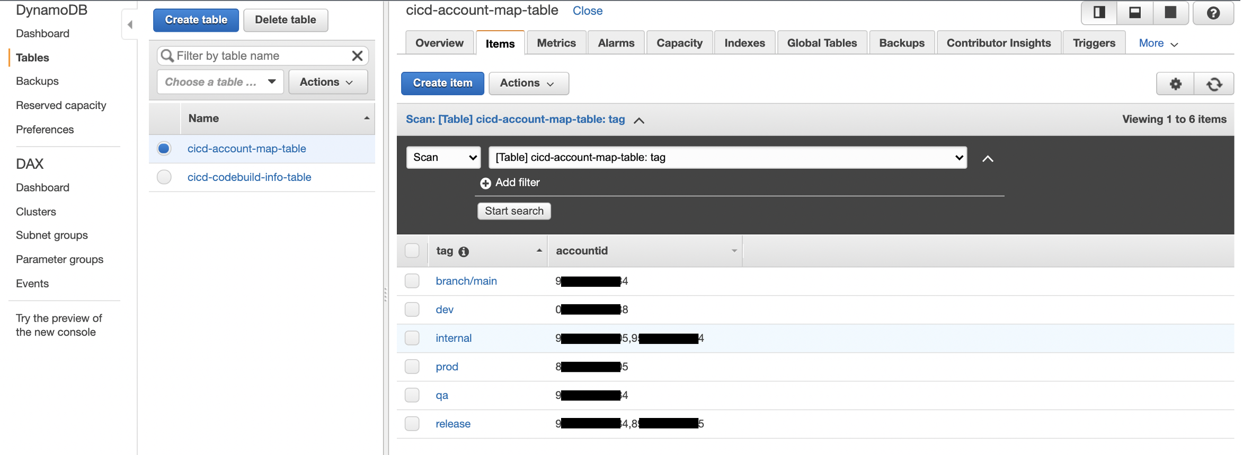This screenshot has width=1243, height=455.
Task: Refresh the items list
Action: [x=1214, y=84]
